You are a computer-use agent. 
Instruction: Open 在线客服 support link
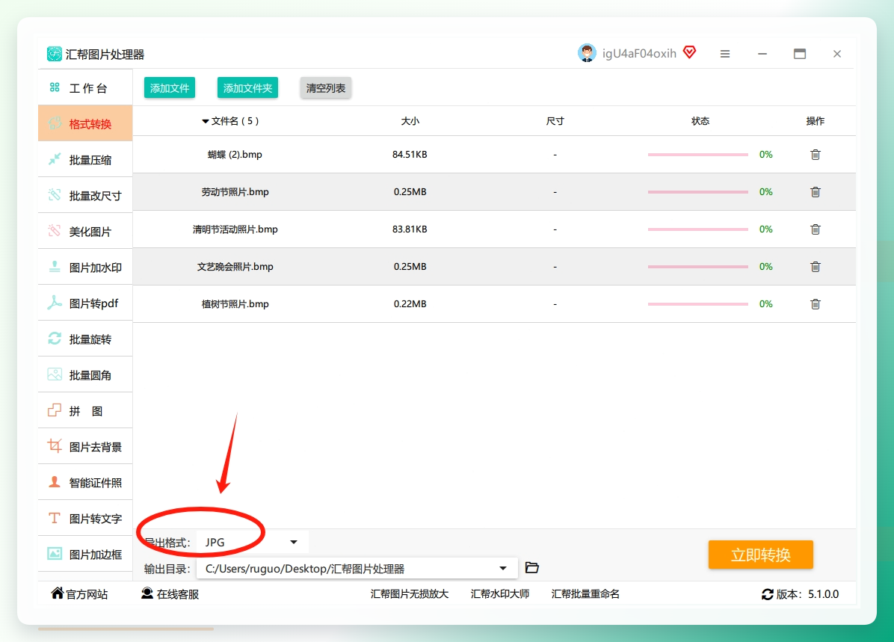click(170, 594)
